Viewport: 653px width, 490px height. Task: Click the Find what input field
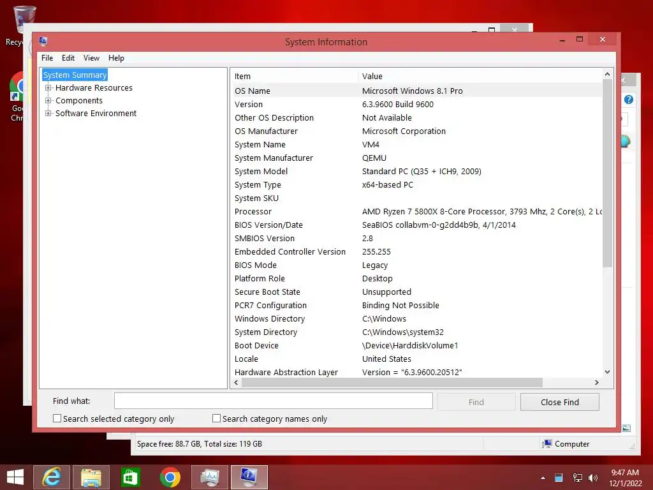[273, 401]
